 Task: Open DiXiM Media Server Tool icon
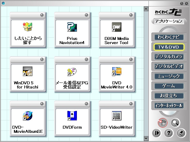tap(117, 27)
